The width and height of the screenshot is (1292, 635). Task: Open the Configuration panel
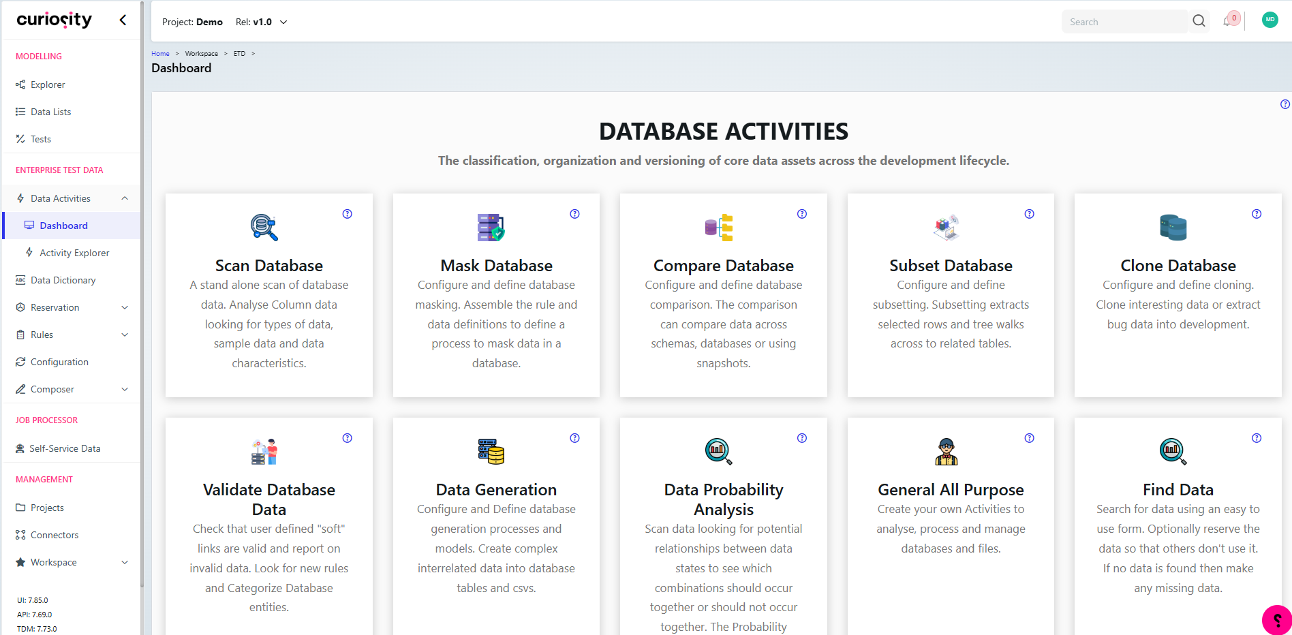point(59,362)
